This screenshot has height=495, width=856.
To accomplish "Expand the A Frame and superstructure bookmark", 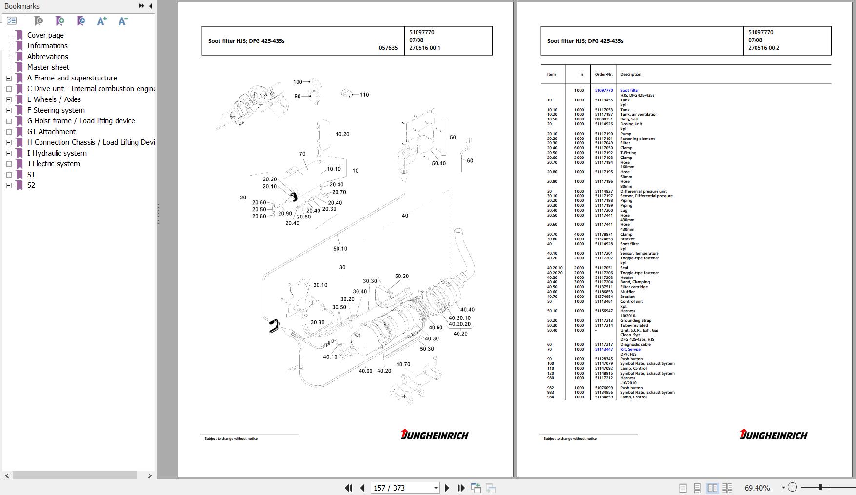I will [x=9, y=78].
